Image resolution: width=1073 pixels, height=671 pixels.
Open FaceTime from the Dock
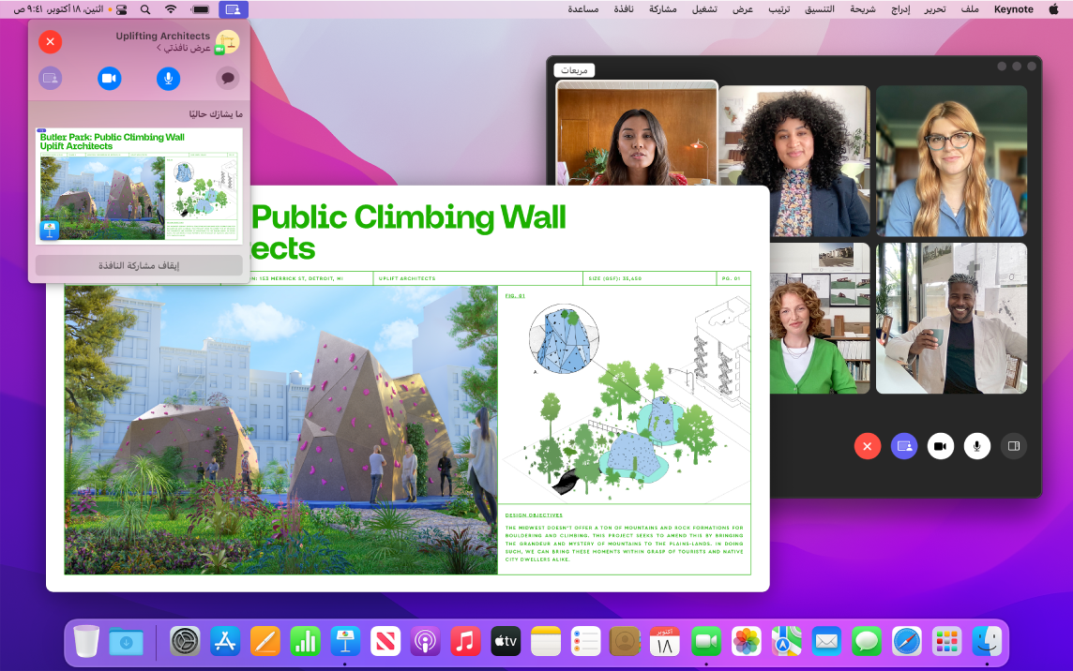click(x=706, y=642)
